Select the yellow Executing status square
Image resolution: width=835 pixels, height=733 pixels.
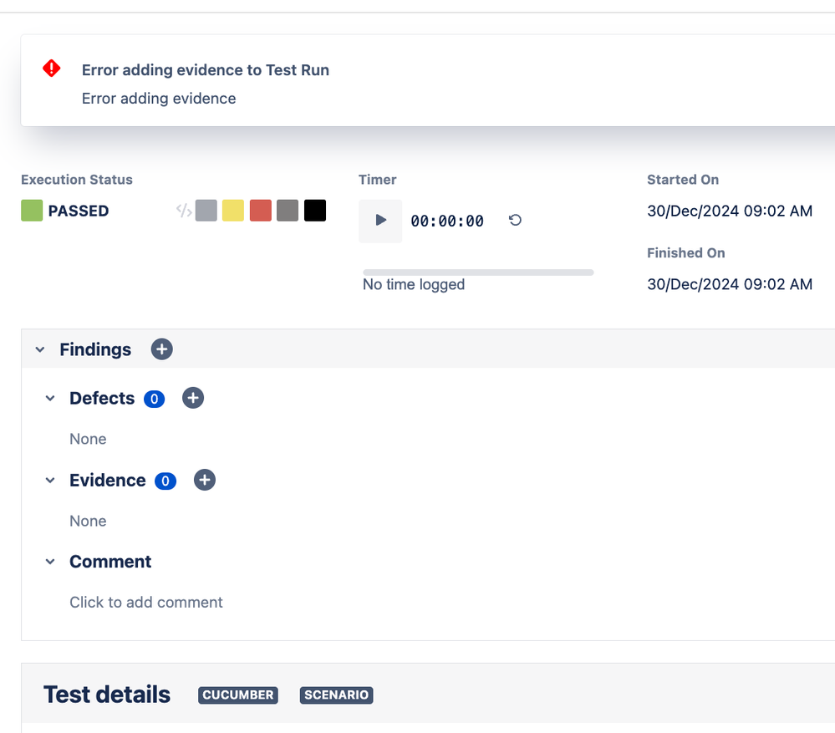pyautogui.click(x=233, y=210)
